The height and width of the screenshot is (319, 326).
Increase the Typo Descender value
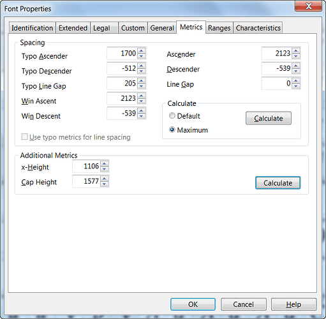(x=142, y=66)
